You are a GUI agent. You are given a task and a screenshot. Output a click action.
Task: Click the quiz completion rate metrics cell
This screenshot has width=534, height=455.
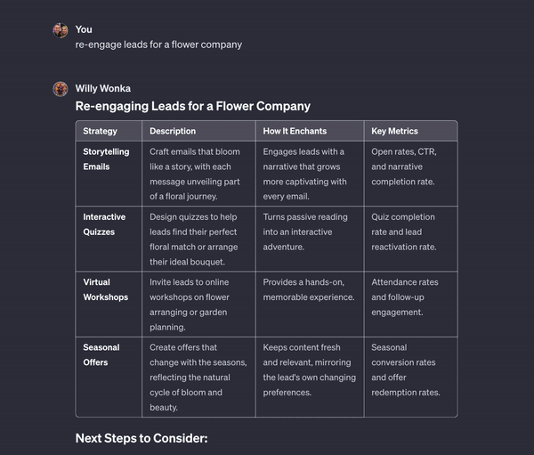[x=403, y=232]
